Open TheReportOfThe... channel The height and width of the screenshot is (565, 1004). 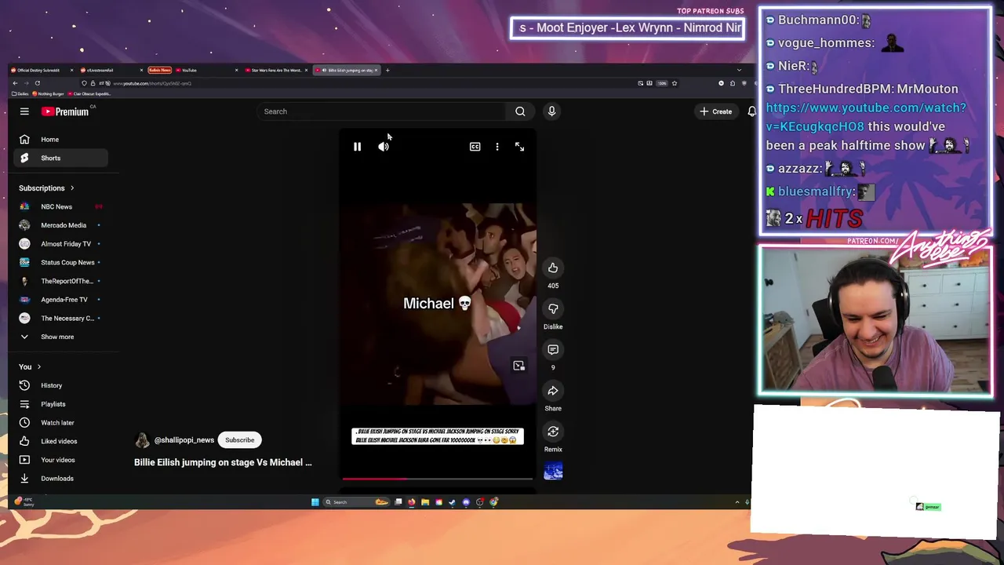click(x=60, y=282)
